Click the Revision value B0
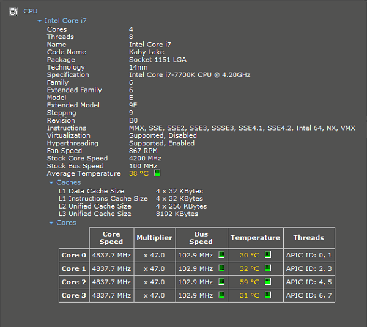Image resolution: width=367 pixels, height=327 pixels. coord(133,120)
